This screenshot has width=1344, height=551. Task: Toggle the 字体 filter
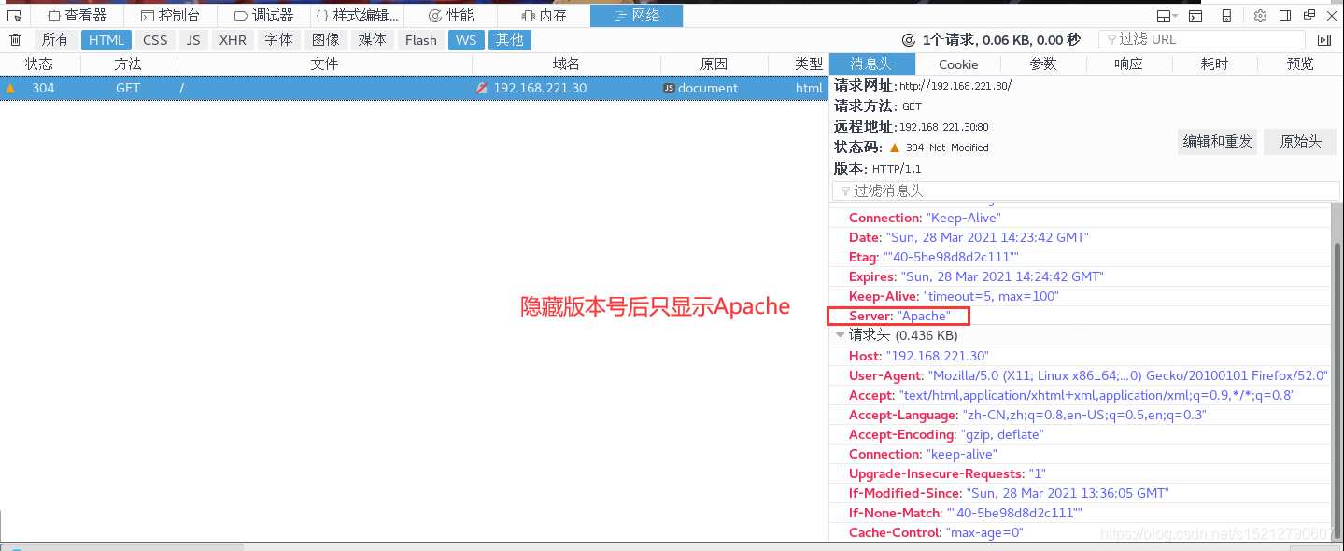(278, 40)
